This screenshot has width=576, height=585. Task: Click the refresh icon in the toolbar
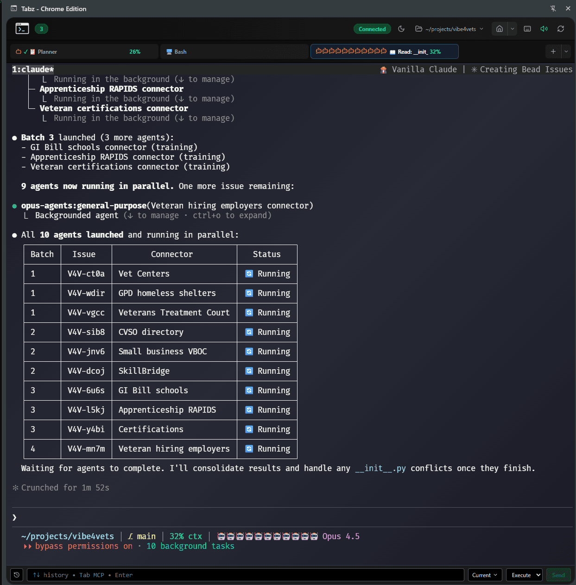561,28
